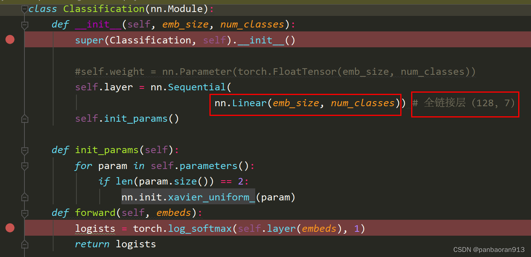
Task: Click the torch identifier on the log_softmax line
Action: tap(147, 228)
